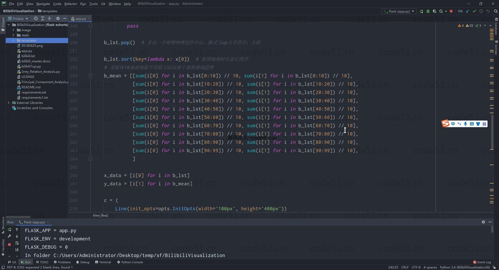Viewport: 499px width, 270px height.
Task: Toggle Sogou punctuation mode
Action: (x=459, y=124)
